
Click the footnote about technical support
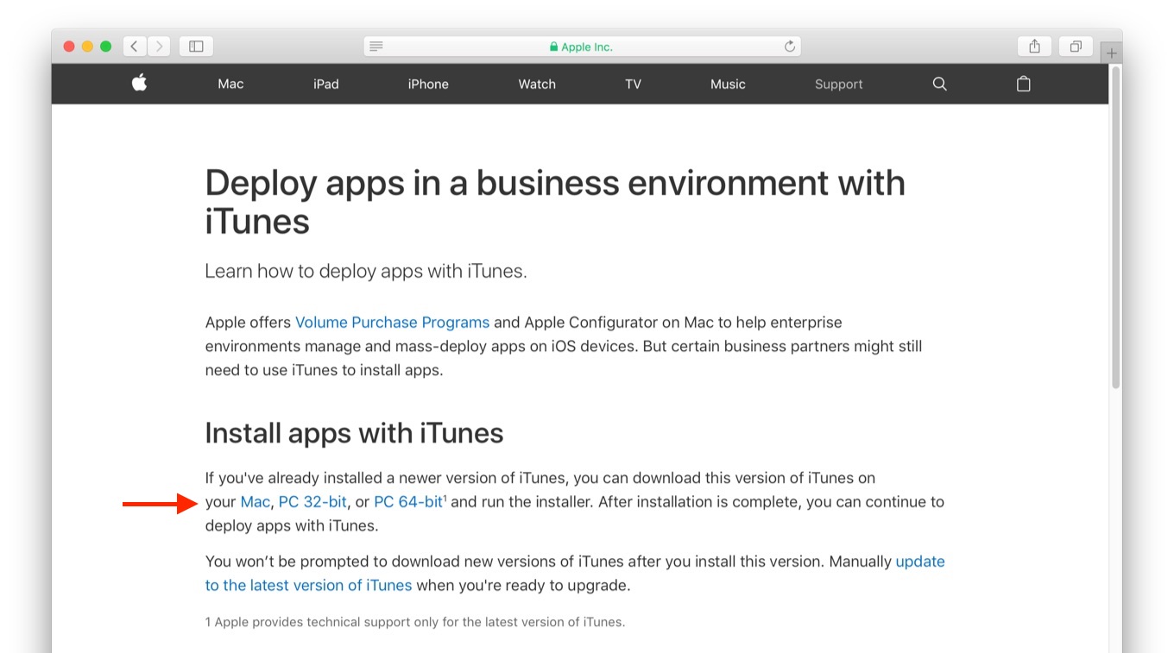415,622
